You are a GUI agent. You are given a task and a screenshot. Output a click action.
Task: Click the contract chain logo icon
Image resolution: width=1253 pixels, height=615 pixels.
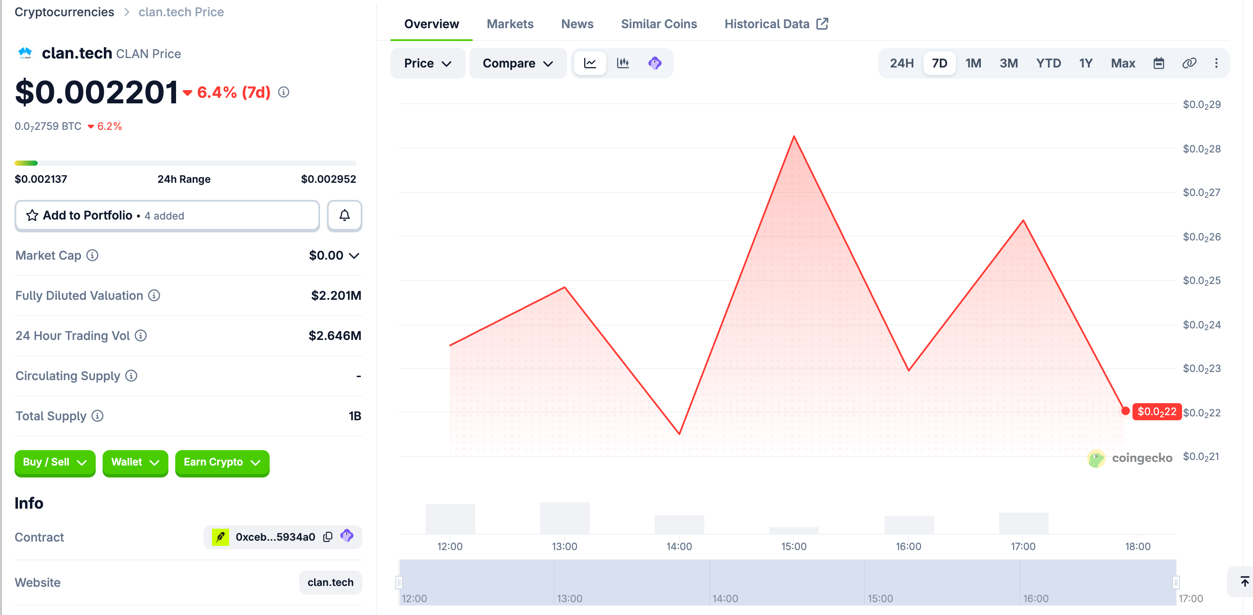click(x=221, y=537)
